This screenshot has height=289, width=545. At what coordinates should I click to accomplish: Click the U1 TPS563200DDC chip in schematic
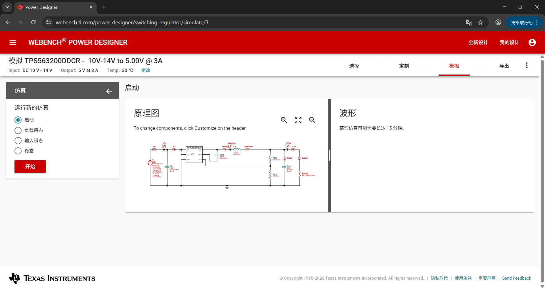pyautogui.click(x=194, y=155)
